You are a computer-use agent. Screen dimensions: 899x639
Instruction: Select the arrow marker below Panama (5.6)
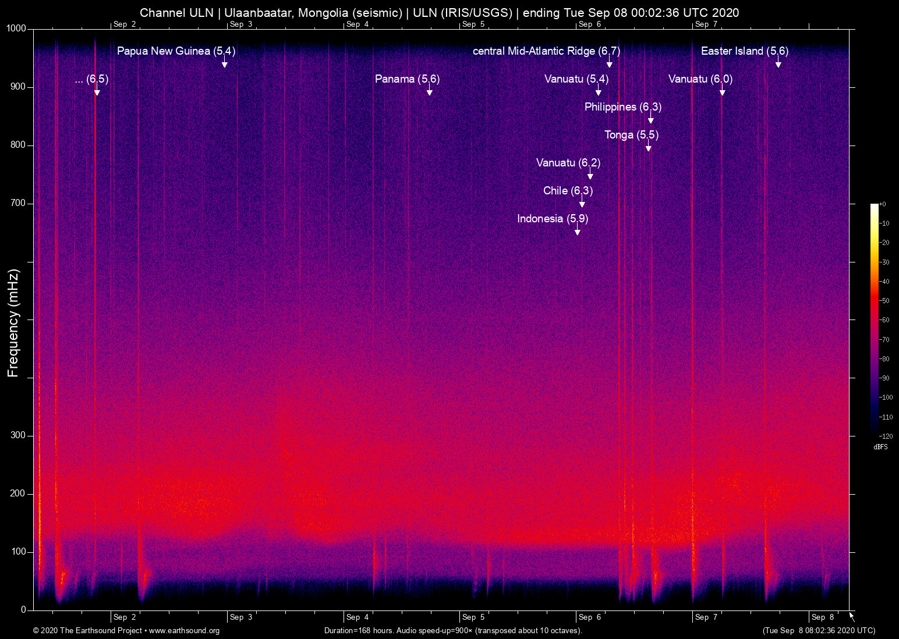(430, 91)
